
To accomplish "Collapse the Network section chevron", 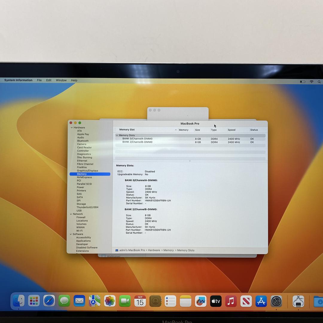I will pos(71,214).
